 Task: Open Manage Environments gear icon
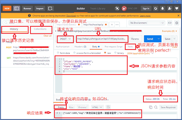point(177,23)
